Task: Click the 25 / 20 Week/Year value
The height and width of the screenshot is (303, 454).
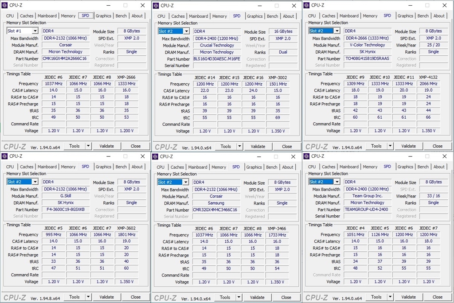Action: [x=434, y=45]
